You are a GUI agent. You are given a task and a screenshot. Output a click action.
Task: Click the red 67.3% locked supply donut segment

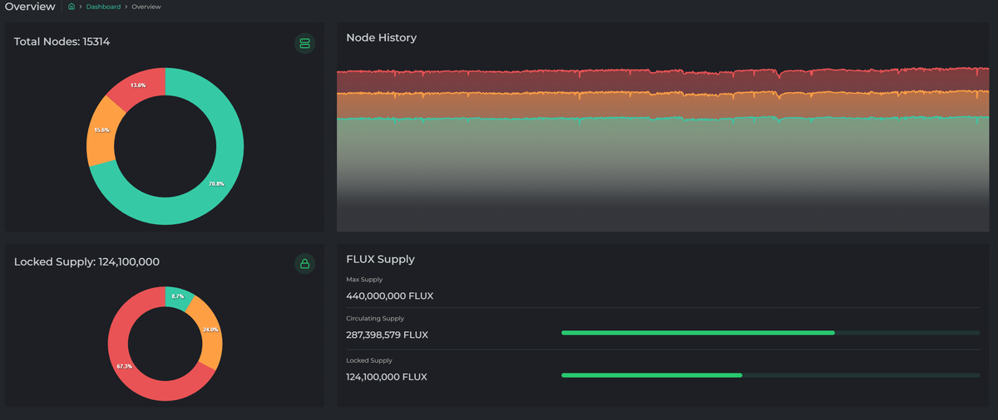125,367
